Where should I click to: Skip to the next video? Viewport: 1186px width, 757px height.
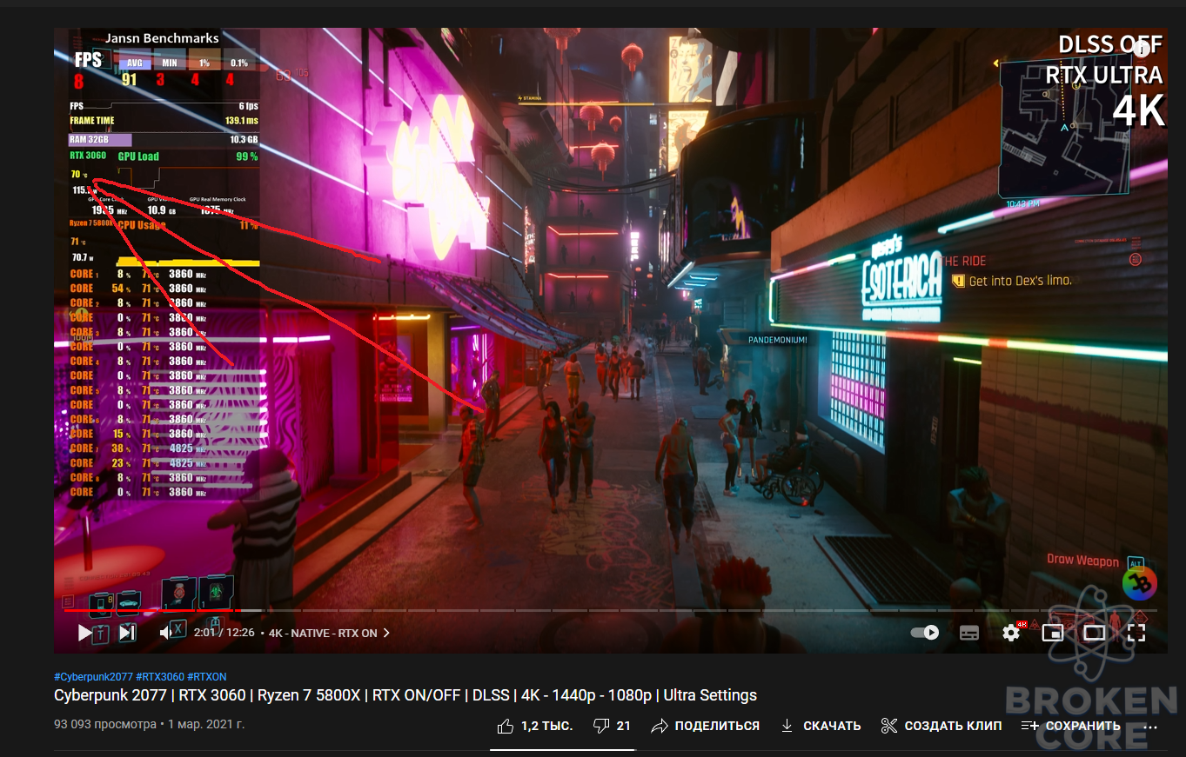pyautogui.click(x=127, y=633)
